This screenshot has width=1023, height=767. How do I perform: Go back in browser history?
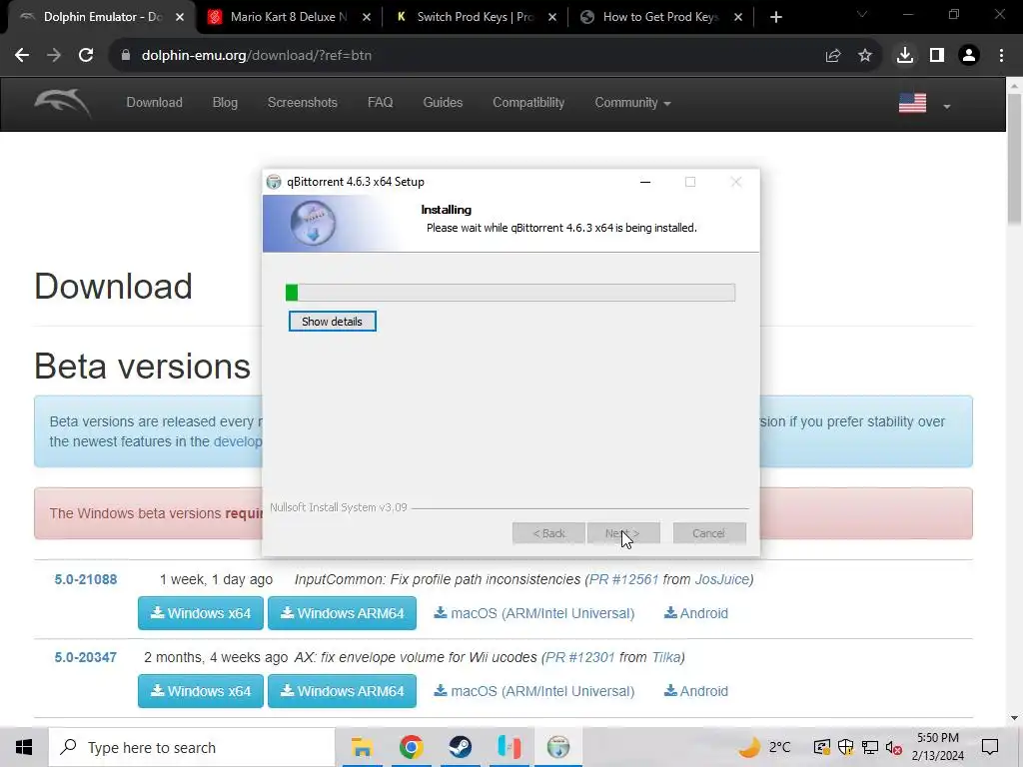[x=22, y=56]
